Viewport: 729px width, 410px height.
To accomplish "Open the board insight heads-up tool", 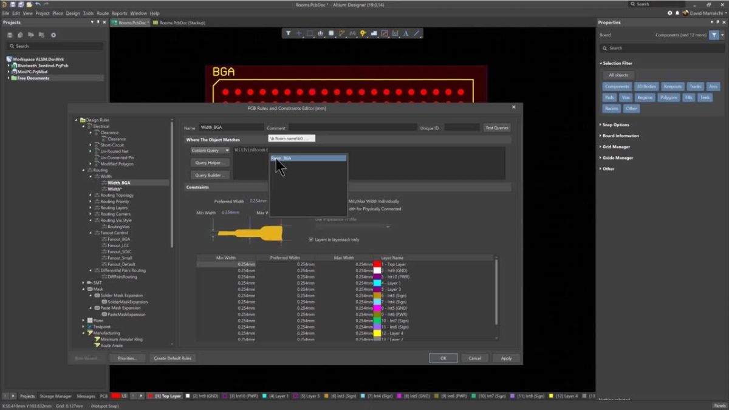I will click(374, 34).
